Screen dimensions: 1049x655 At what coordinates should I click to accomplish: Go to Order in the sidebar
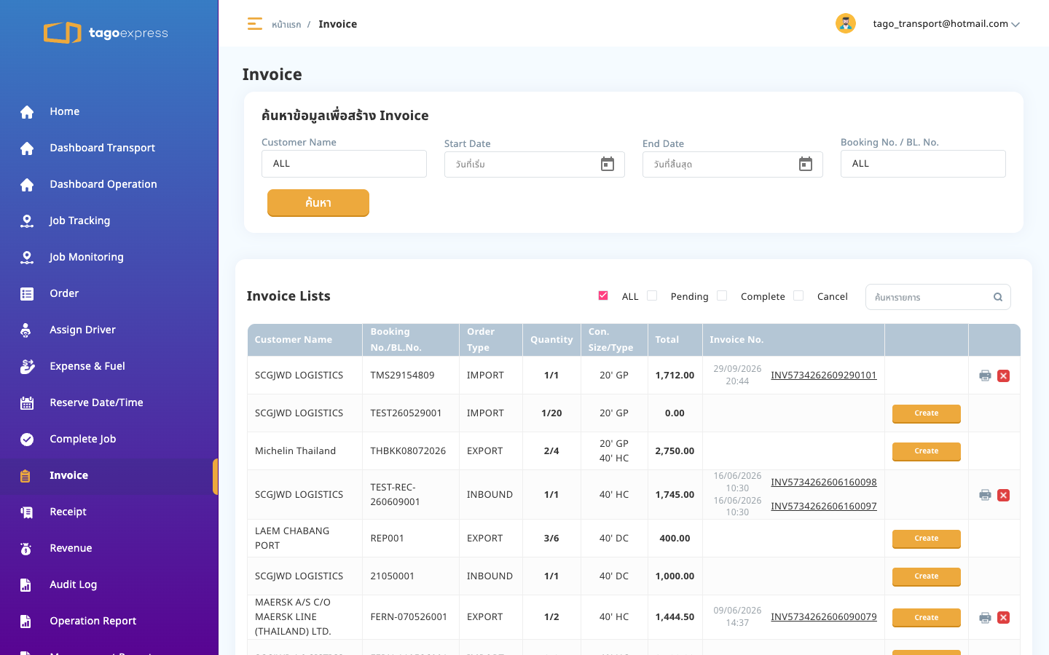pyautogui.click(x=109, y=293)
